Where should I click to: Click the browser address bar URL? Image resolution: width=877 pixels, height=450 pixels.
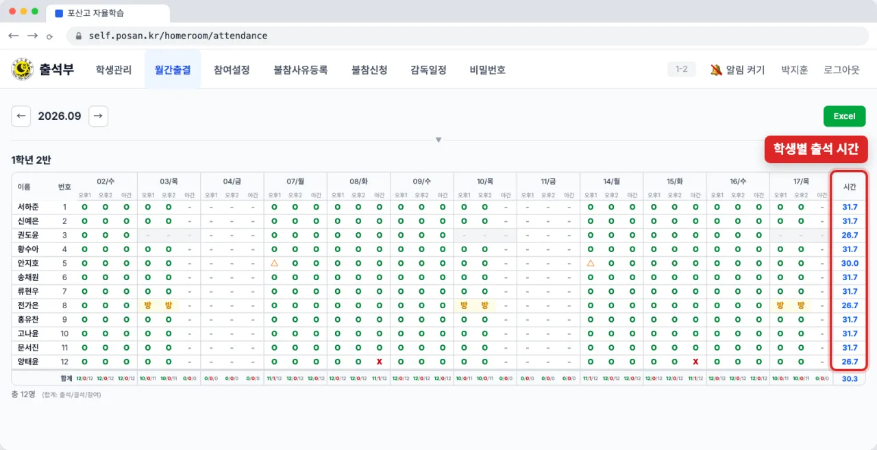[178, 36]
